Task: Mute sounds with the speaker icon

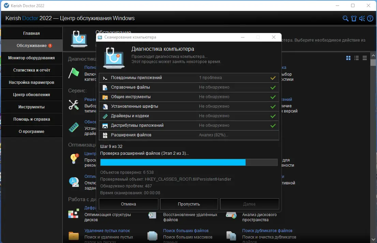Action: pyautogui.click(x=362, y=18)
